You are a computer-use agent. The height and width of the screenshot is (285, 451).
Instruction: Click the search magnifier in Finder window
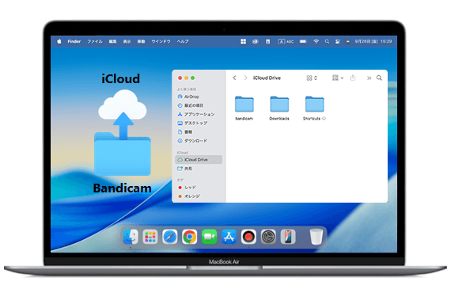(x=379, y=78)
